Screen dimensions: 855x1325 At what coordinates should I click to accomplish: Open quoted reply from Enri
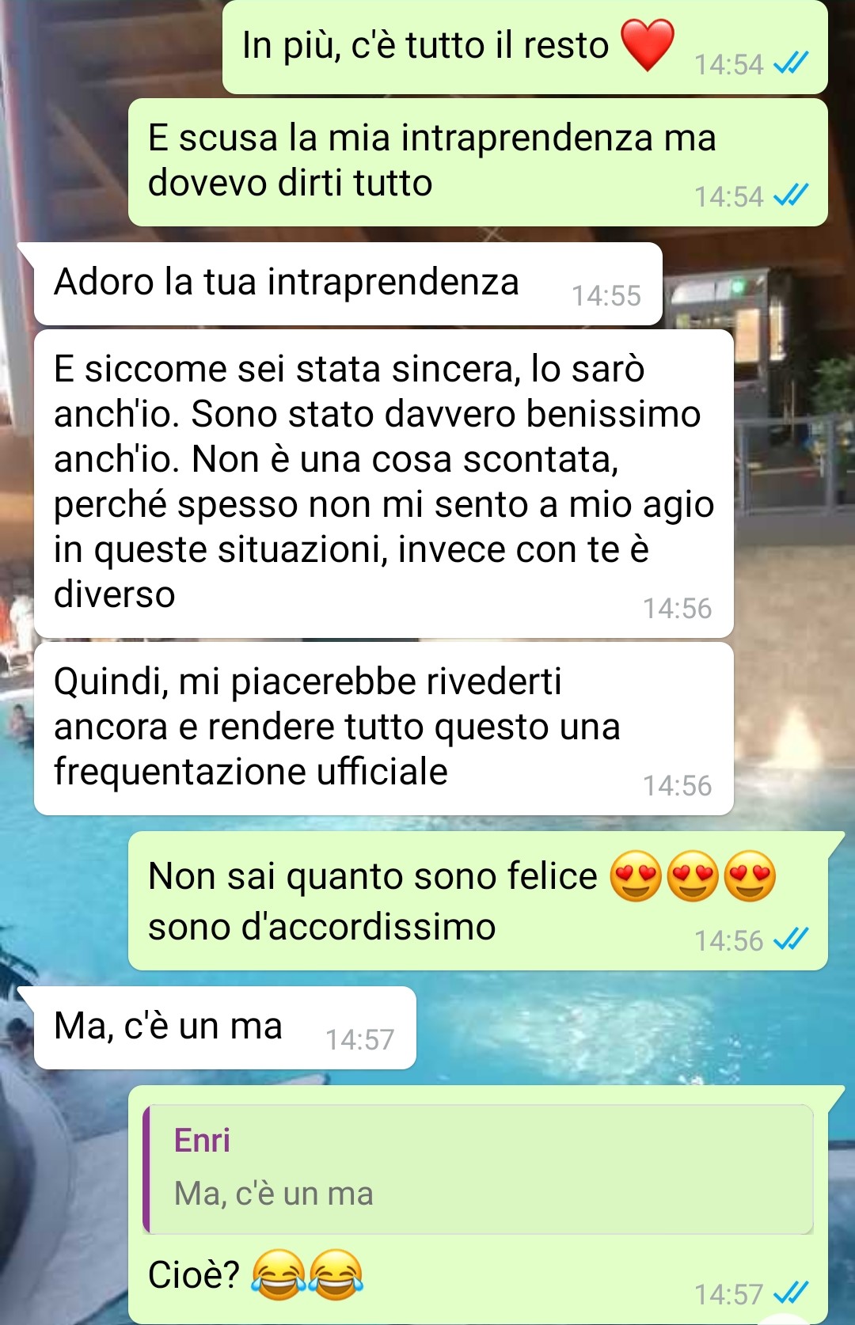pyautogui.click(x=478, y=1169)
